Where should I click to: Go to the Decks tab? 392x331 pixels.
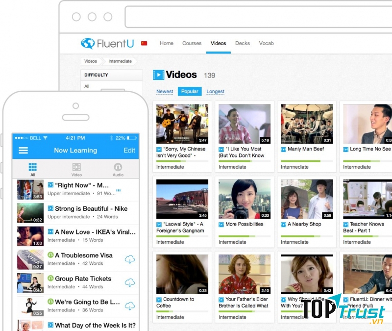[243, 43]
